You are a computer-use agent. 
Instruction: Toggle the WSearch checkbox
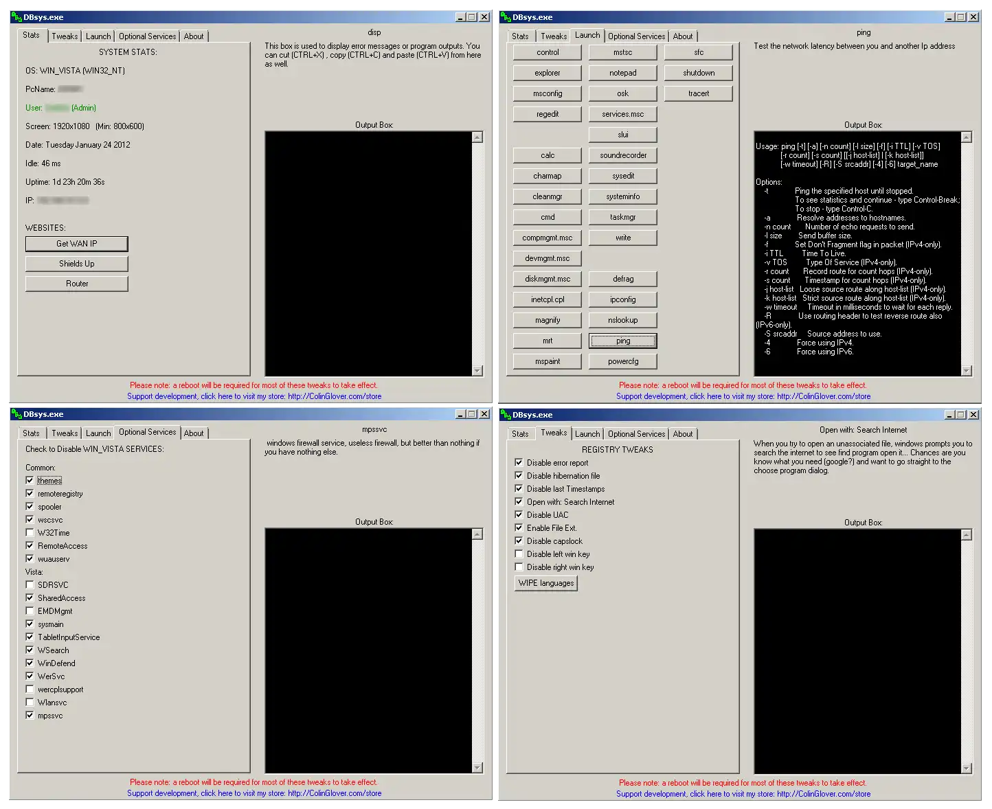point(30,650)
